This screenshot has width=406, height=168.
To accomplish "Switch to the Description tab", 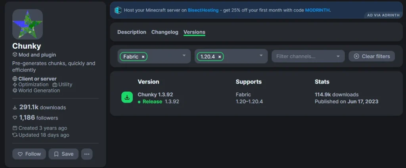I will tap(132, 32).
